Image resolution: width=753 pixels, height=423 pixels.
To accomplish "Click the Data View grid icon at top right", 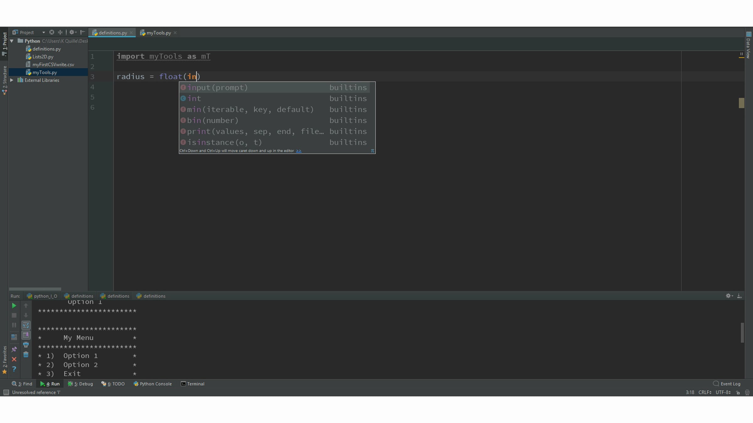I will [749, 34].
